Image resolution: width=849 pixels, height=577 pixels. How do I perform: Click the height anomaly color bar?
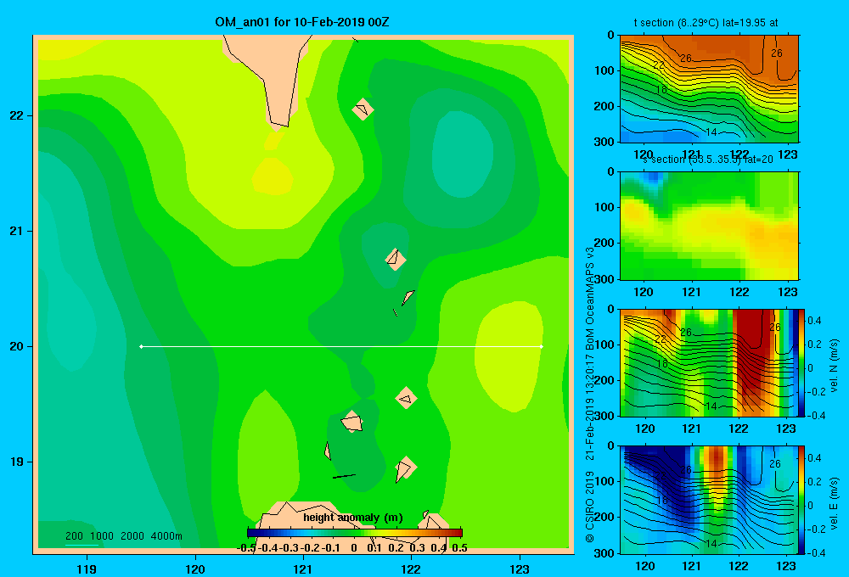click(355, 533)
